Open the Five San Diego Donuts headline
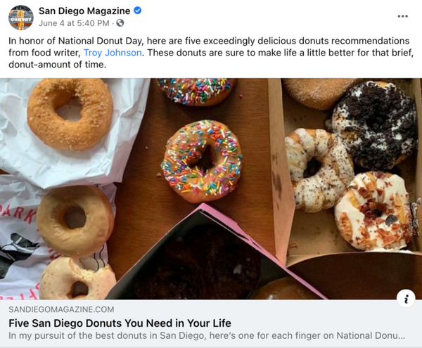 [x=120, y=323]
